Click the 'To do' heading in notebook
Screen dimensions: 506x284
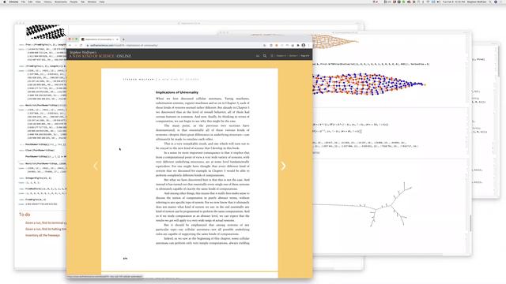25,215
